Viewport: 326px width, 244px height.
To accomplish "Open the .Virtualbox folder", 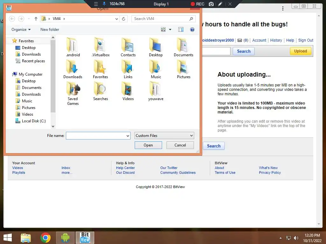I will pos(101,47).
